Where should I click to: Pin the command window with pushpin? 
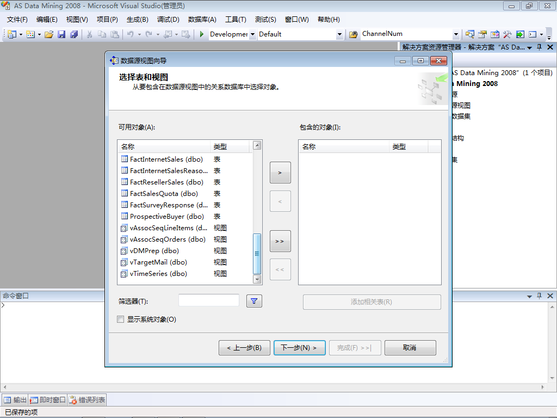coord(539,296)
